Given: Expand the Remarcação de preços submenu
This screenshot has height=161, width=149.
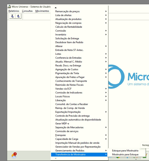Looking at the screenshot, I should tap(79, 11).
